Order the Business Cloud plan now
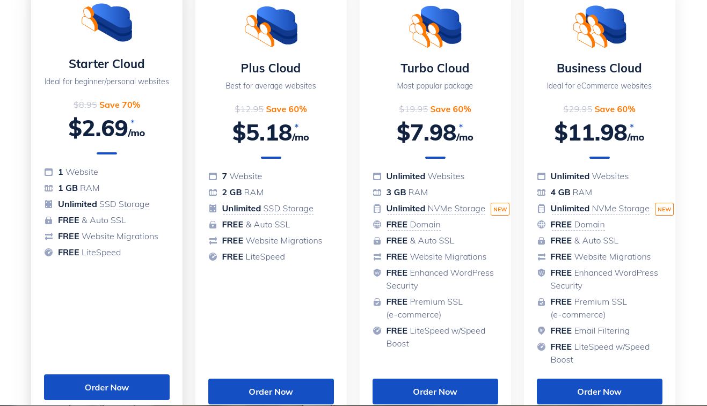The image size is (707, 406). pos(600,392)
